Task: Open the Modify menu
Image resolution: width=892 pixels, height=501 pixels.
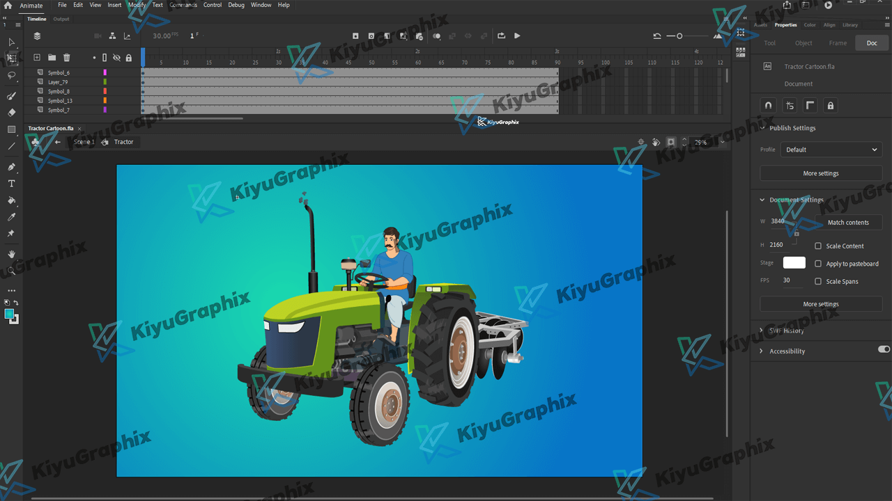Action: click(137, 5)
